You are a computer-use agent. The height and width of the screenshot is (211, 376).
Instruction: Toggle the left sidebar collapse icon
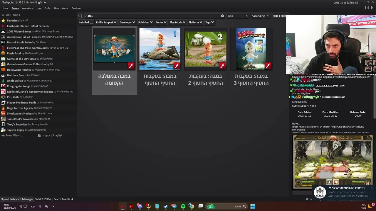click(x=367, y=8)
